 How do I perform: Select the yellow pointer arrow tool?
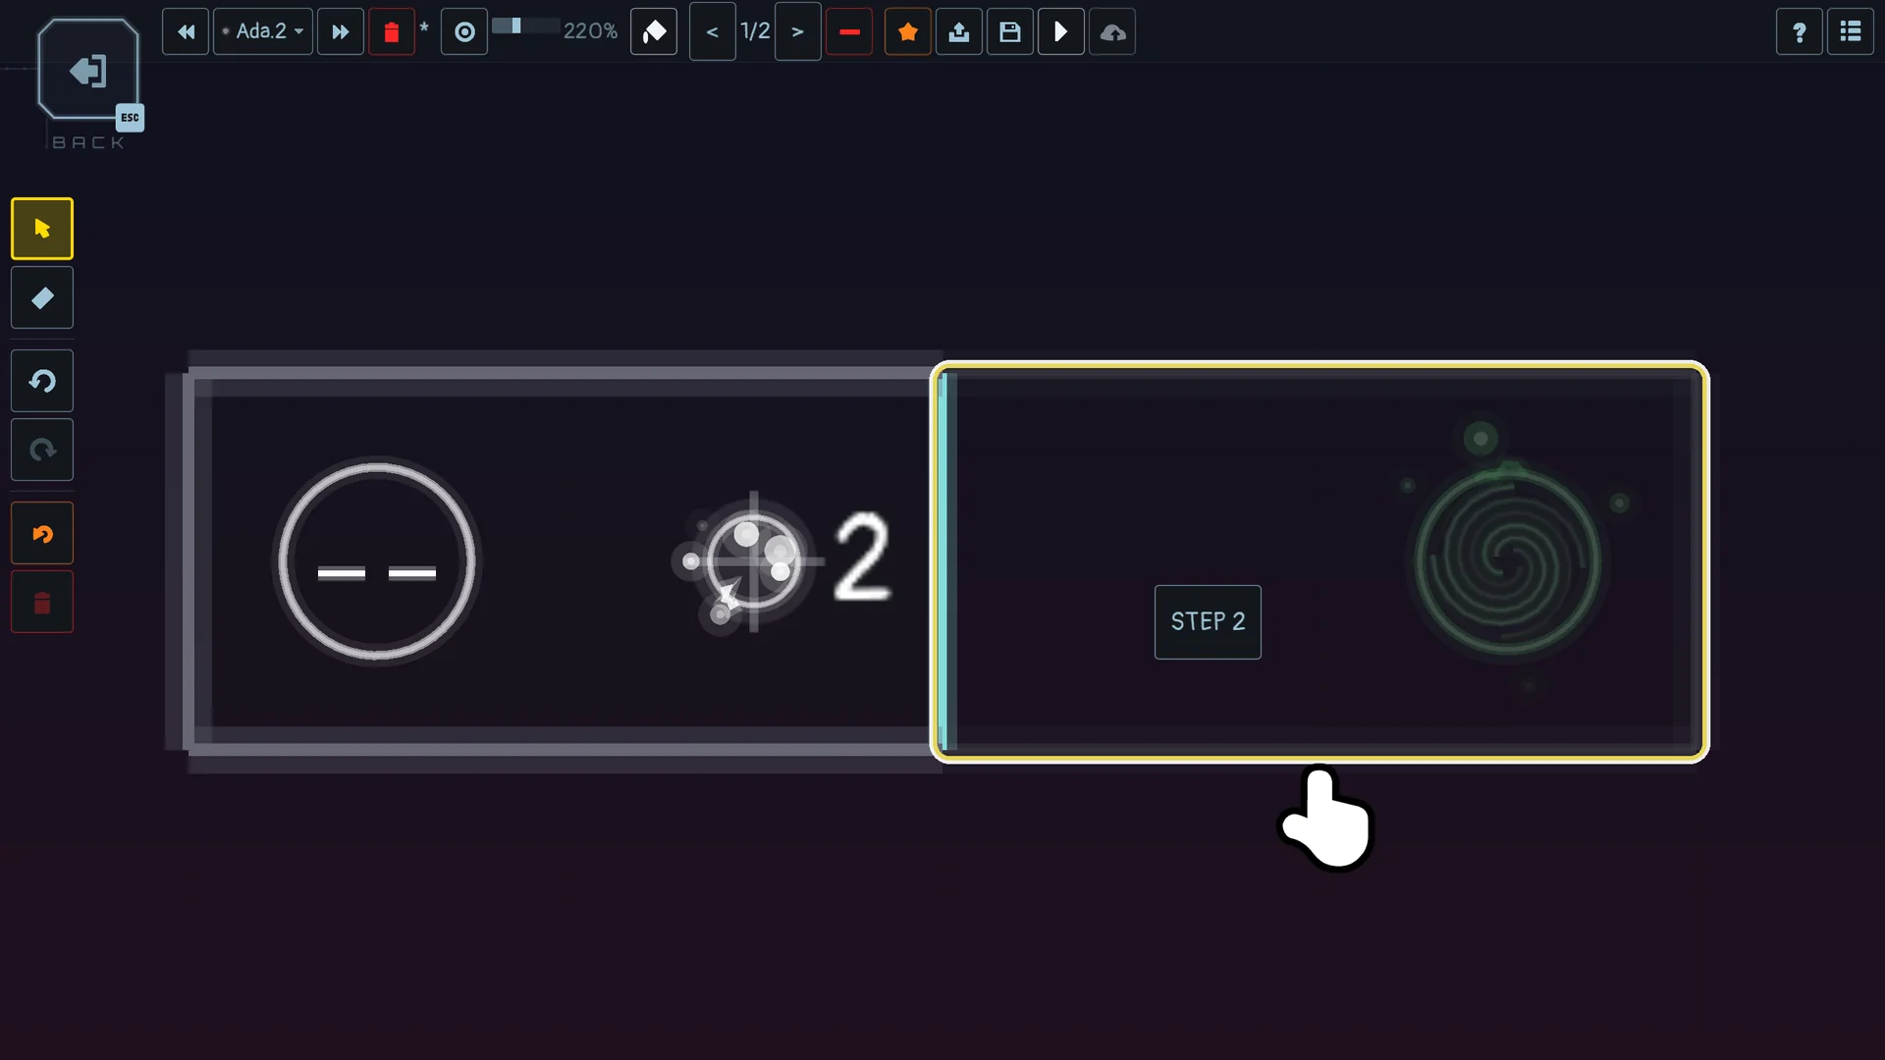pyautogui.click(x=42, y=229)
